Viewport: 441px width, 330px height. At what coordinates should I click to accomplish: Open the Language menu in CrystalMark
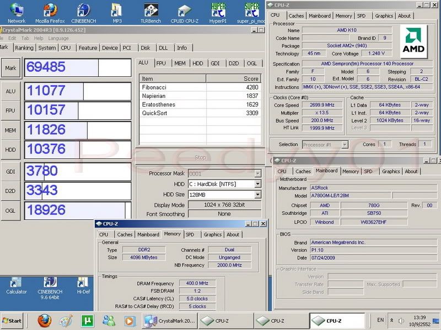58,38
